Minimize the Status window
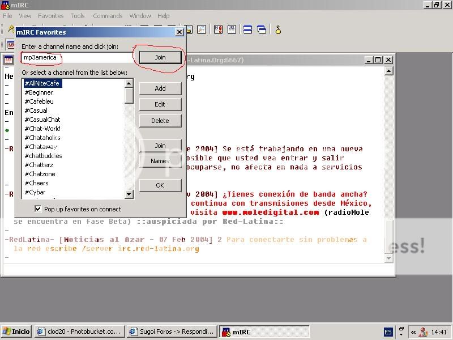Screen dimensions: 453x340 coord(369,60)
